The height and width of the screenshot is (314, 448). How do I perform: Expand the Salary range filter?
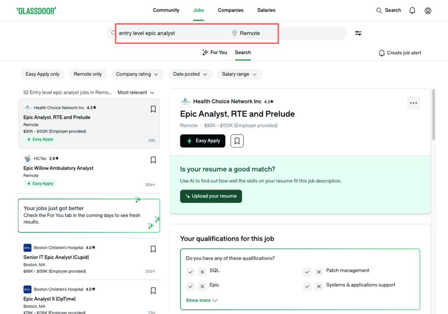239,74
